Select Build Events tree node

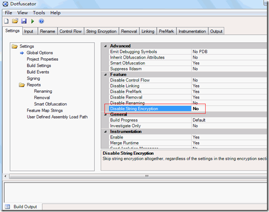[x=38, y=72]
